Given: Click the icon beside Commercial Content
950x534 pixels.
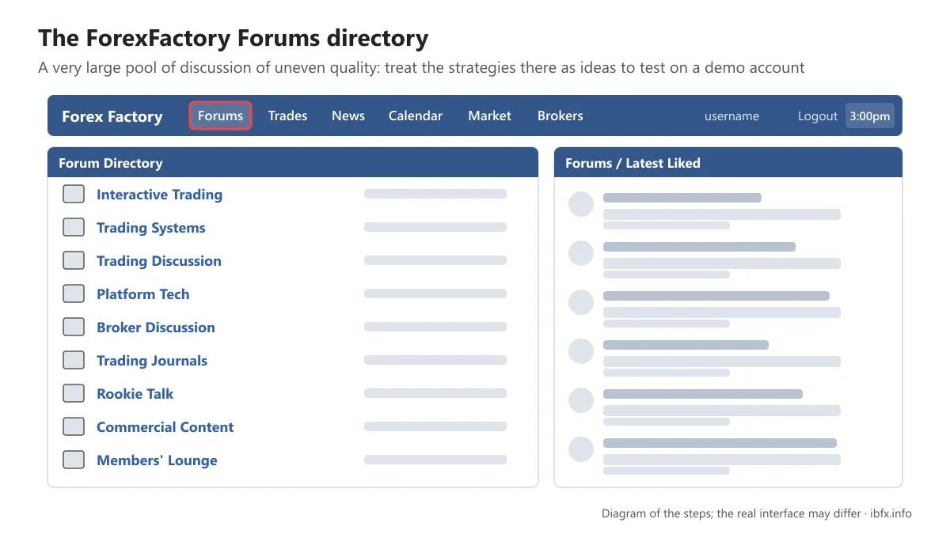Looking at the screenshot, I should (x=74, y=426).
